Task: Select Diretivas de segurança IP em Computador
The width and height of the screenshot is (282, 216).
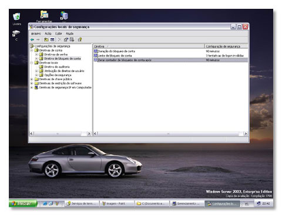Action: tap(65, 87)
